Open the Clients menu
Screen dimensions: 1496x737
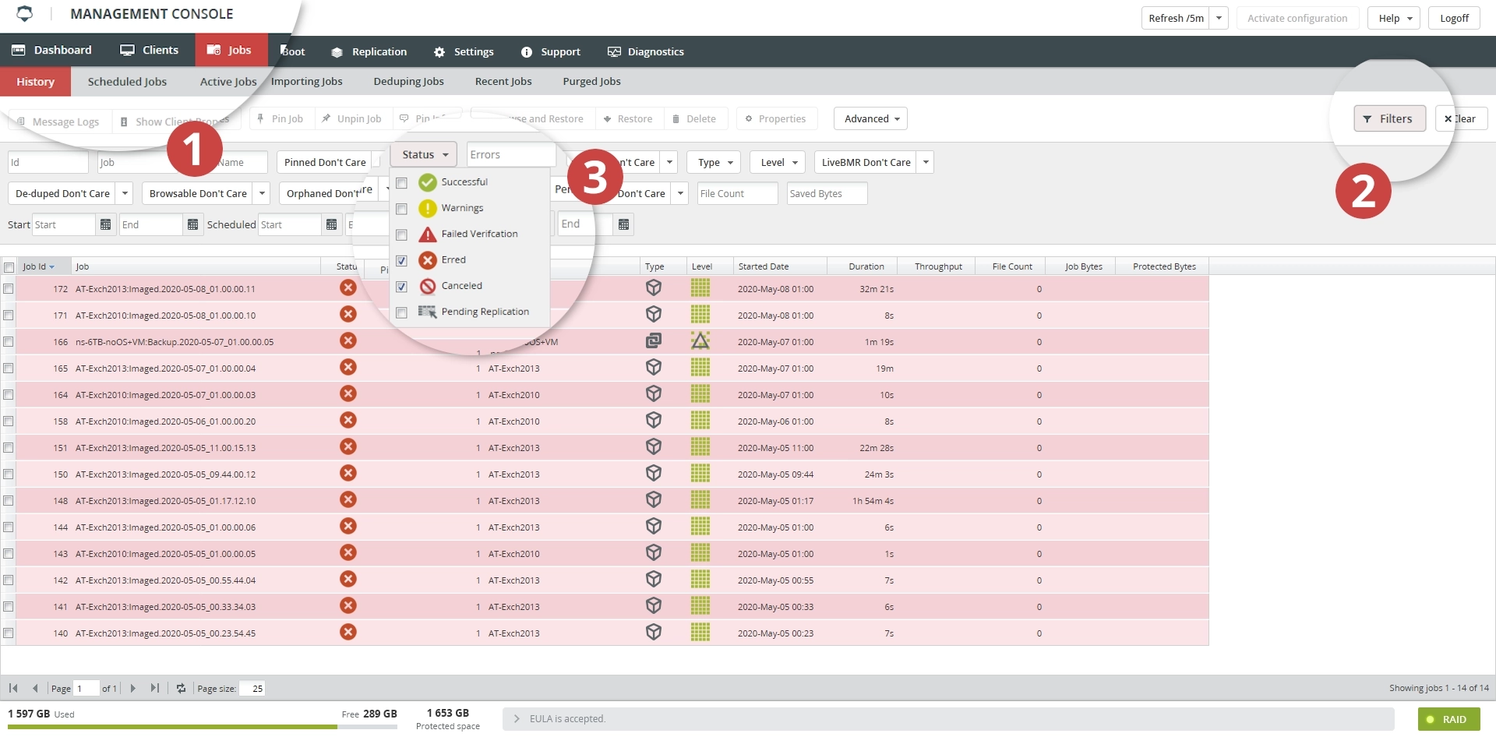[149, 50]
